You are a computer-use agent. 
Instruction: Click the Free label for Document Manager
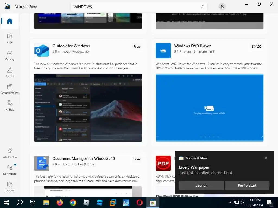pos(137,159)
